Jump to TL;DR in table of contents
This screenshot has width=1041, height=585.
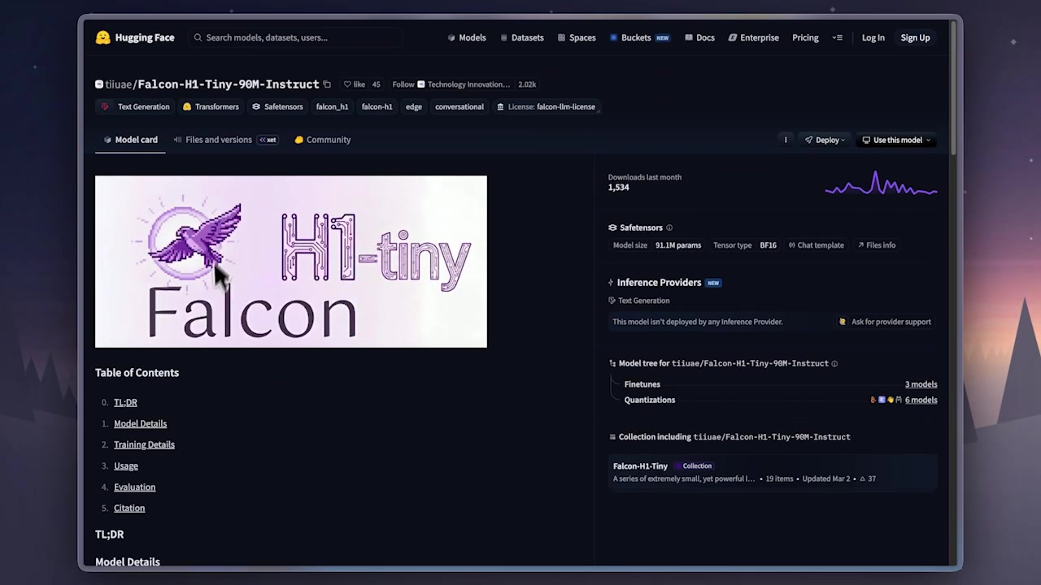pyautogui.click(x=125, y=402)
